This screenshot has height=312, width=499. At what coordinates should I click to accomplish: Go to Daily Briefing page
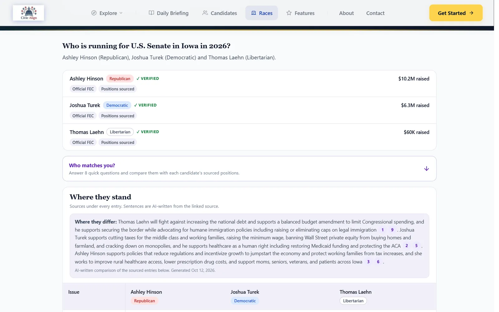pos(169,13)
